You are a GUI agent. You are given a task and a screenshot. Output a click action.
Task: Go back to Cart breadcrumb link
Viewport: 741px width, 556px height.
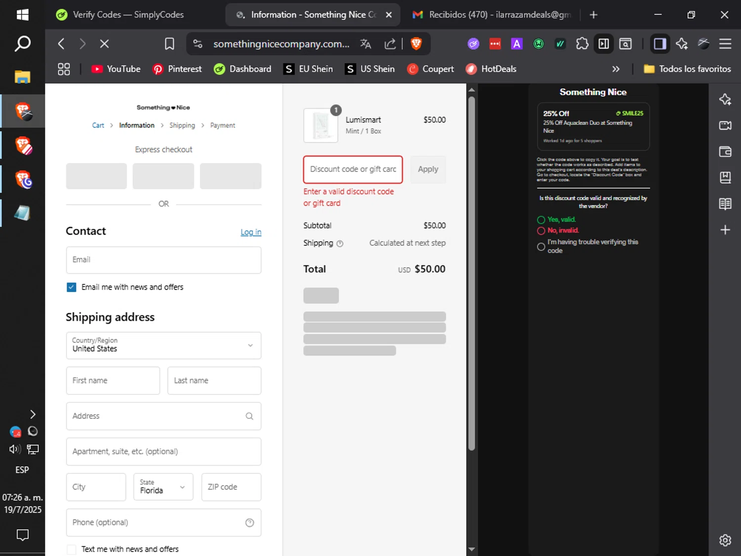(98, 126)
